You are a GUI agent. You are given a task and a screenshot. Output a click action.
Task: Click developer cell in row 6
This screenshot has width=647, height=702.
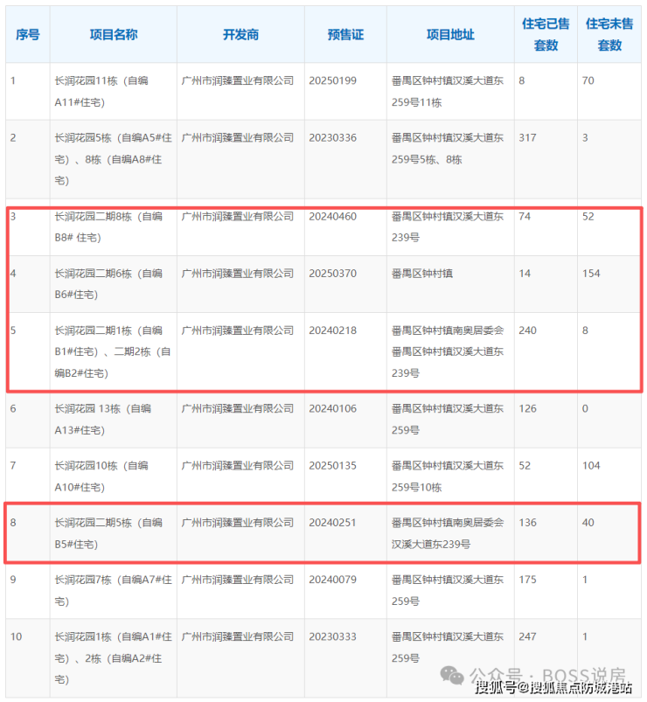[237, 408]
